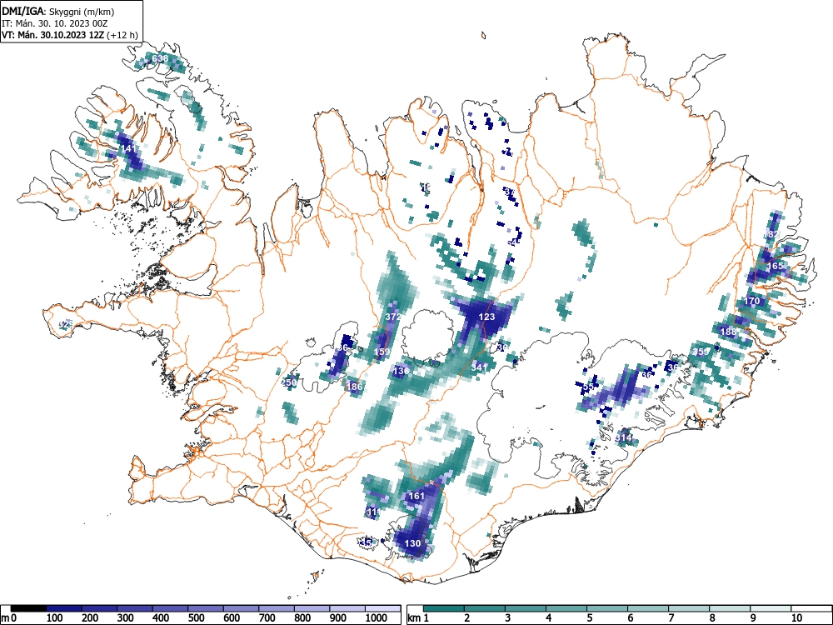Click the 141 visibility label on the map
The image size is (833, 625).
point(128,148)
